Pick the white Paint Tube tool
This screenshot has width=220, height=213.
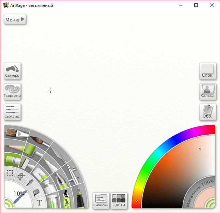click(x=49, y=186)
